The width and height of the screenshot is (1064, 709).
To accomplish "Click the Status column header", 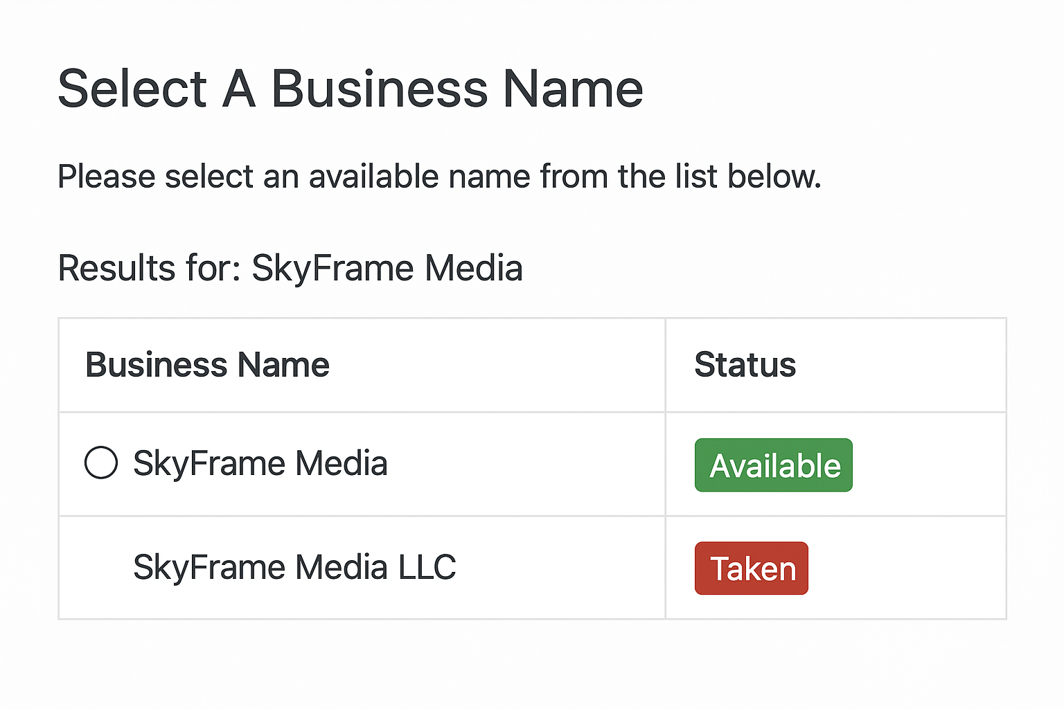I will click(x=745, y=365).
